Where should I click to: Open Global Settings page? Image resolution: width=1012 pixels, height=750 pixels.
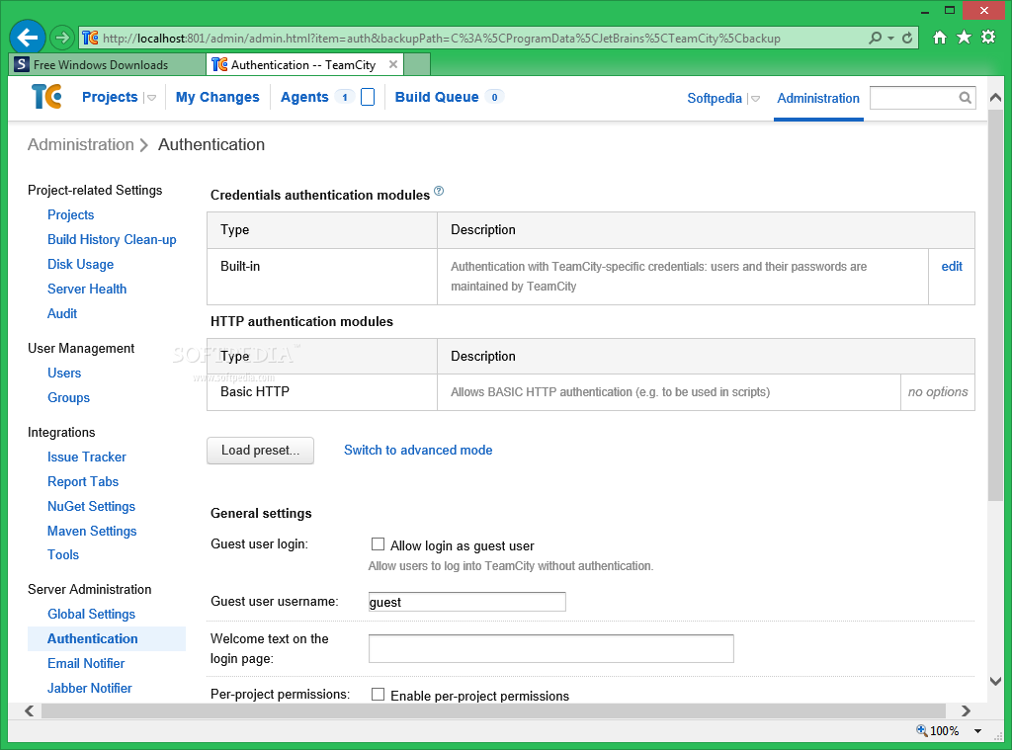point(92,615)
